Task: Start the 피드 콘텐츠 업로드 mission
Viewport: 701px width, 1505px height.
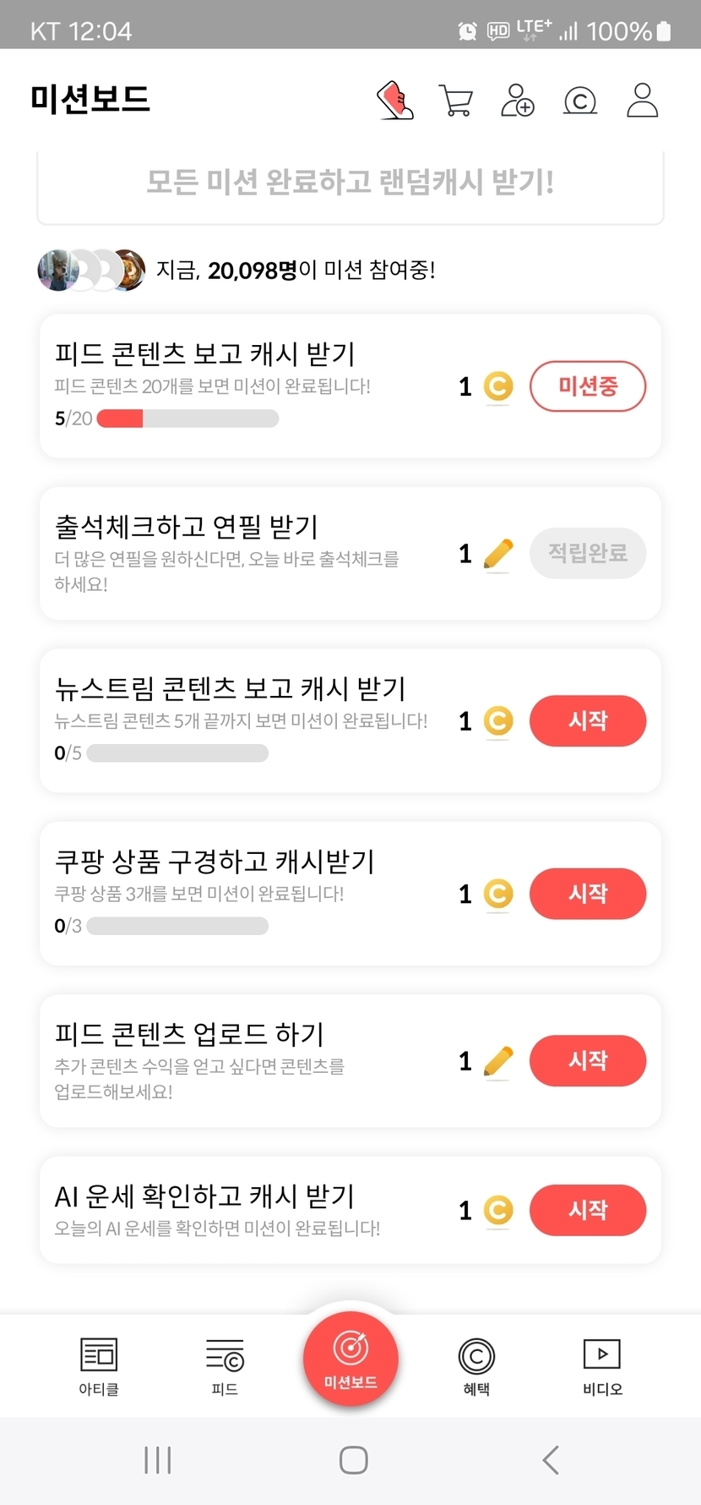Action: [588, 1061]
